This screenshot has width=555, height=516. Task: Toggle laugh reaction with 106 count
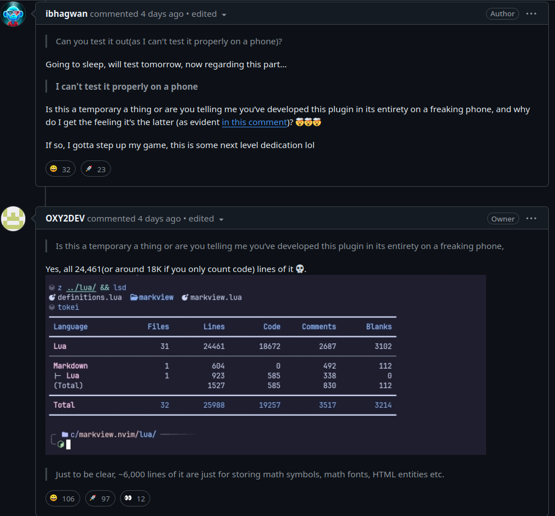point(63,498)
